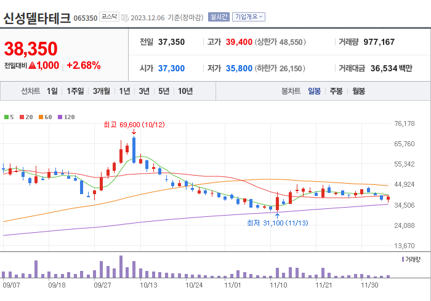
Task: Open the 기업개요 dropdown
Action: pos(249,17)
